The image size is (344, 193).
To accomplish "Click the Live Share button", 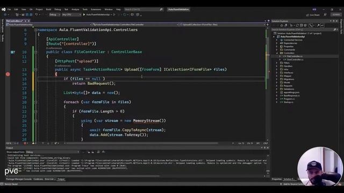I will click(313, 15).
